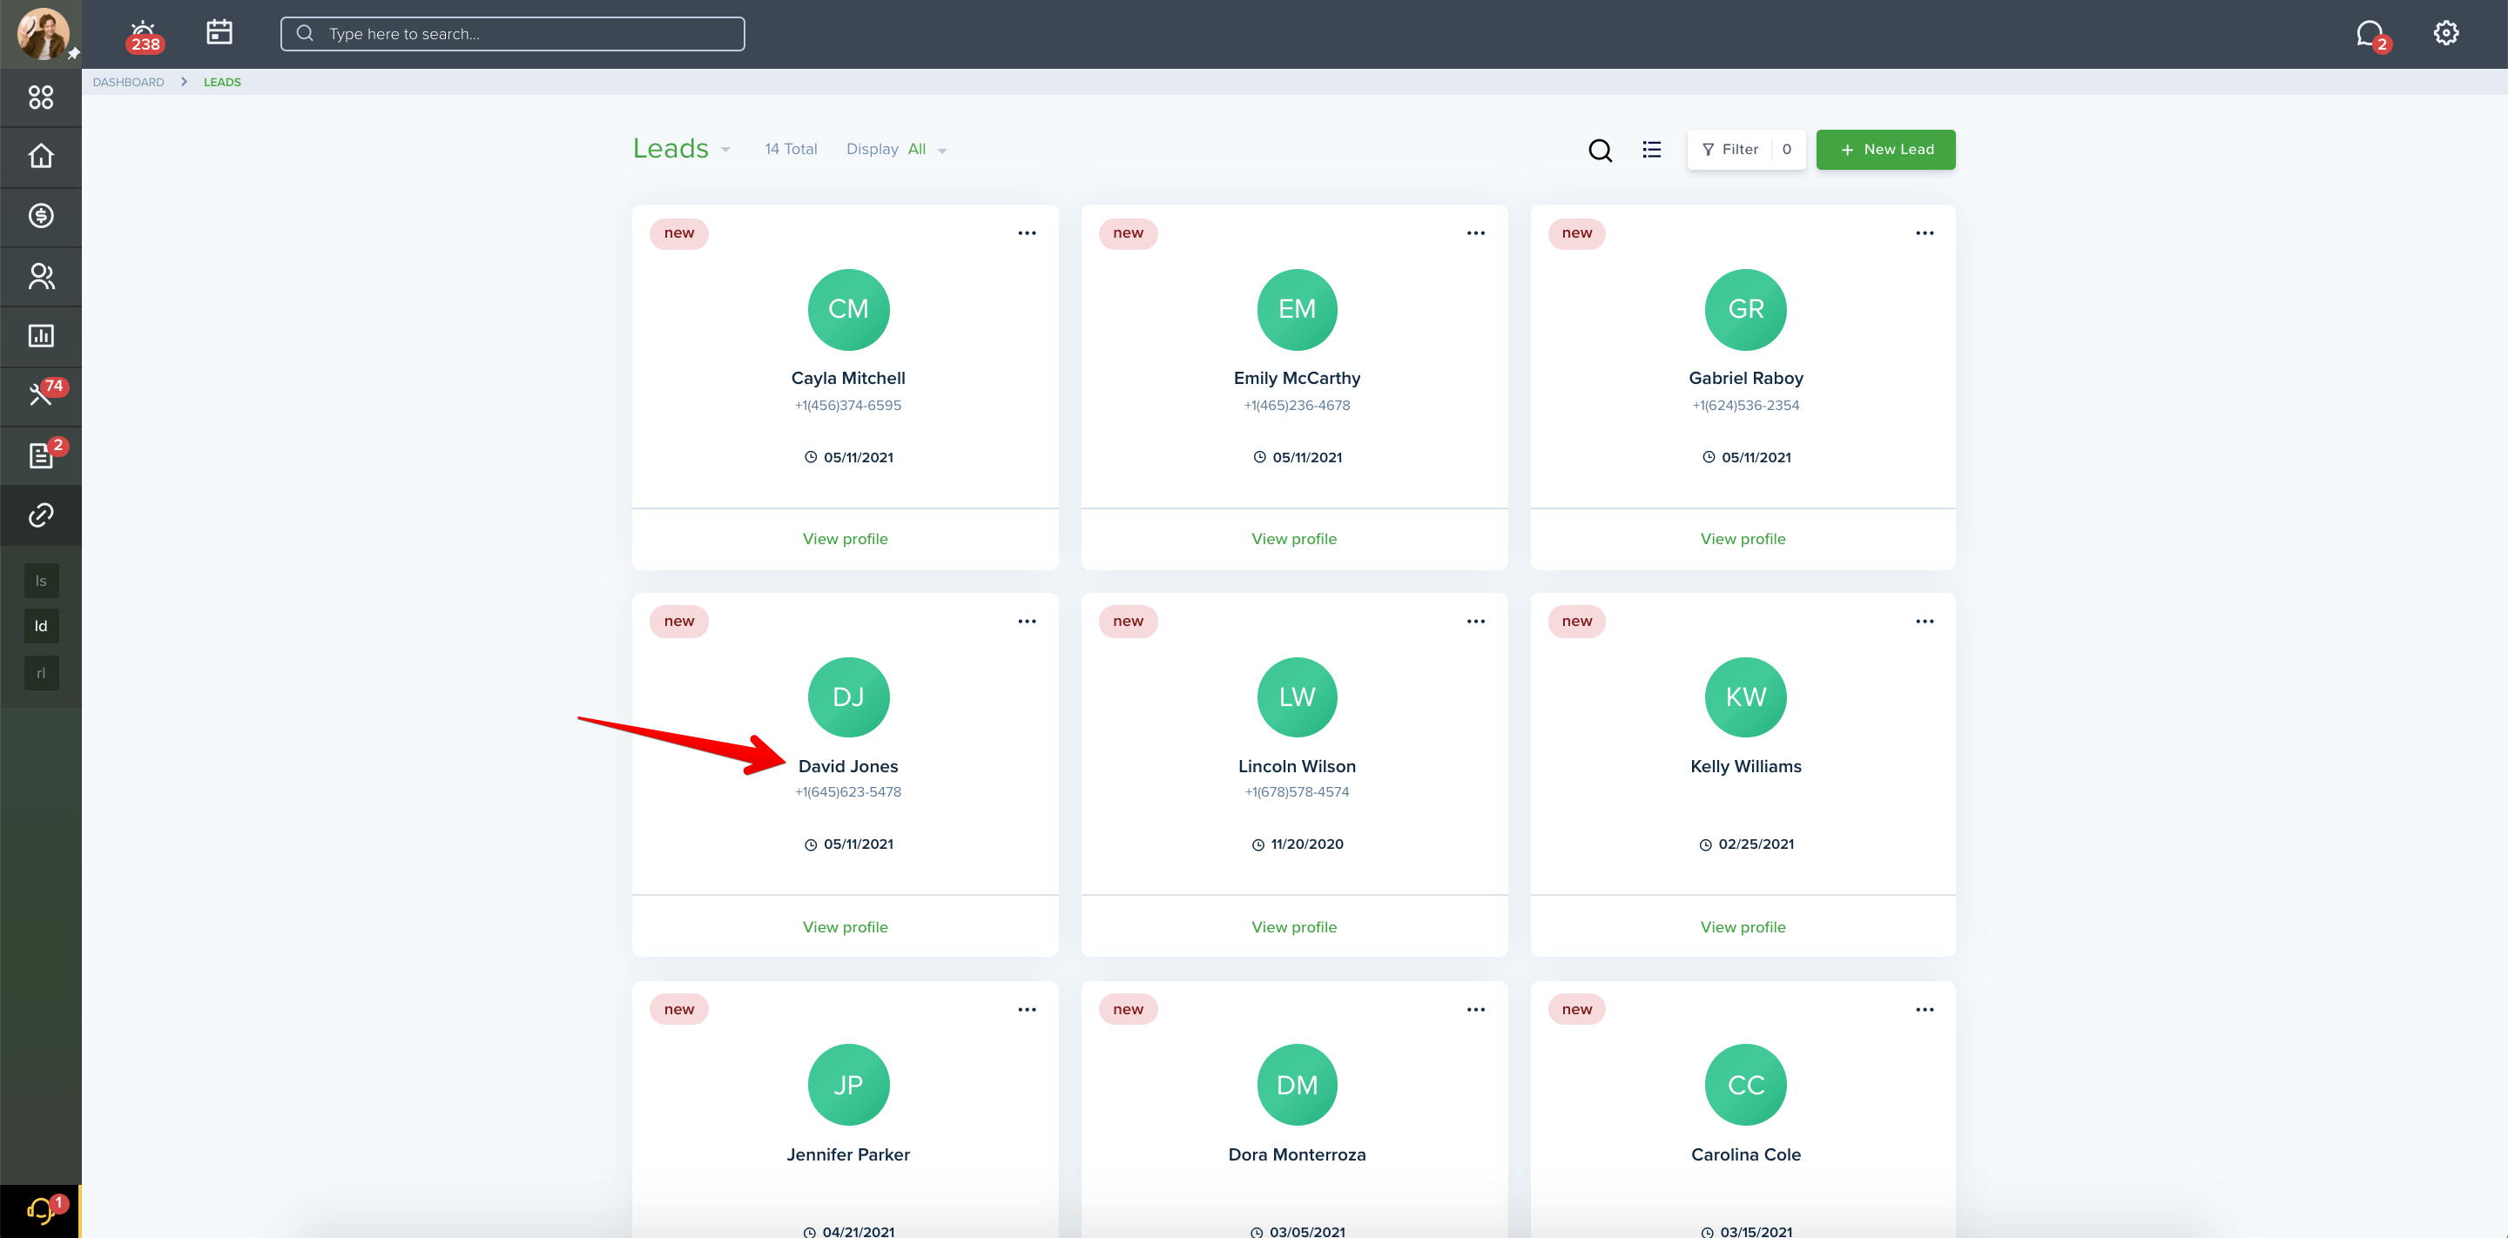Open the Filter button

[x=1744, y=150]
